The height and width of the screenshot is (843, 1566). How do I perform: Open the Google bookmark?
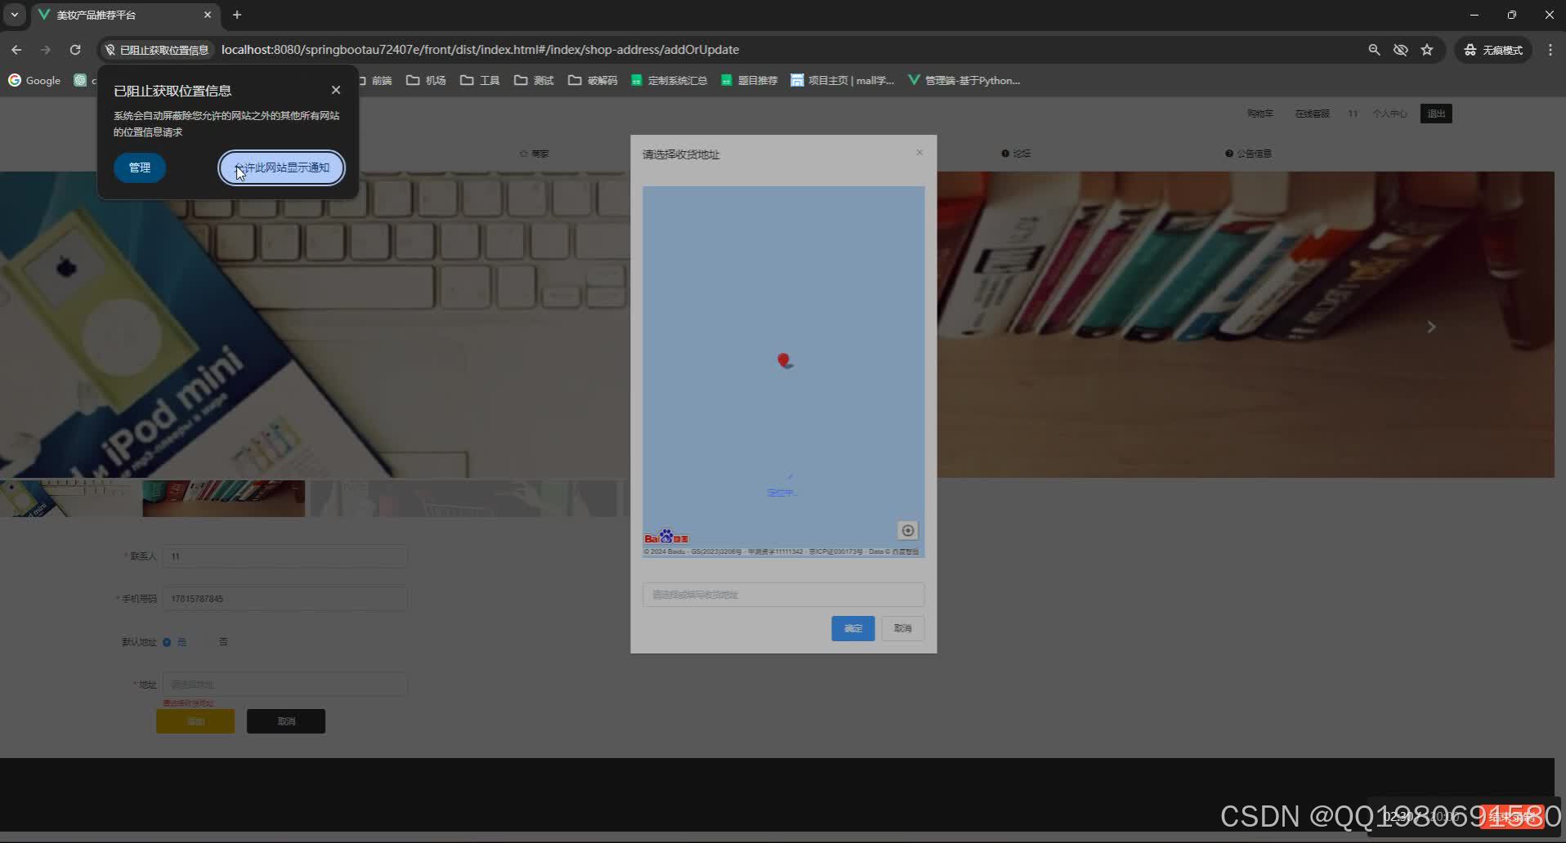[34, 80]
